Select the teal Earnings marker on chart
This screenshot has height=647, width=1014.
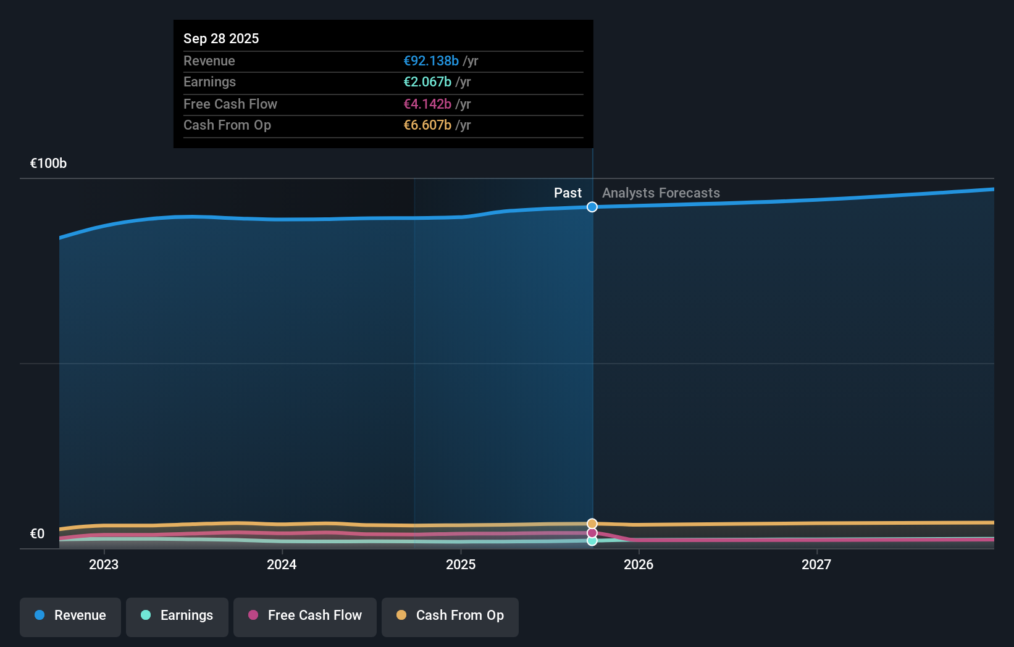[592, 541]
